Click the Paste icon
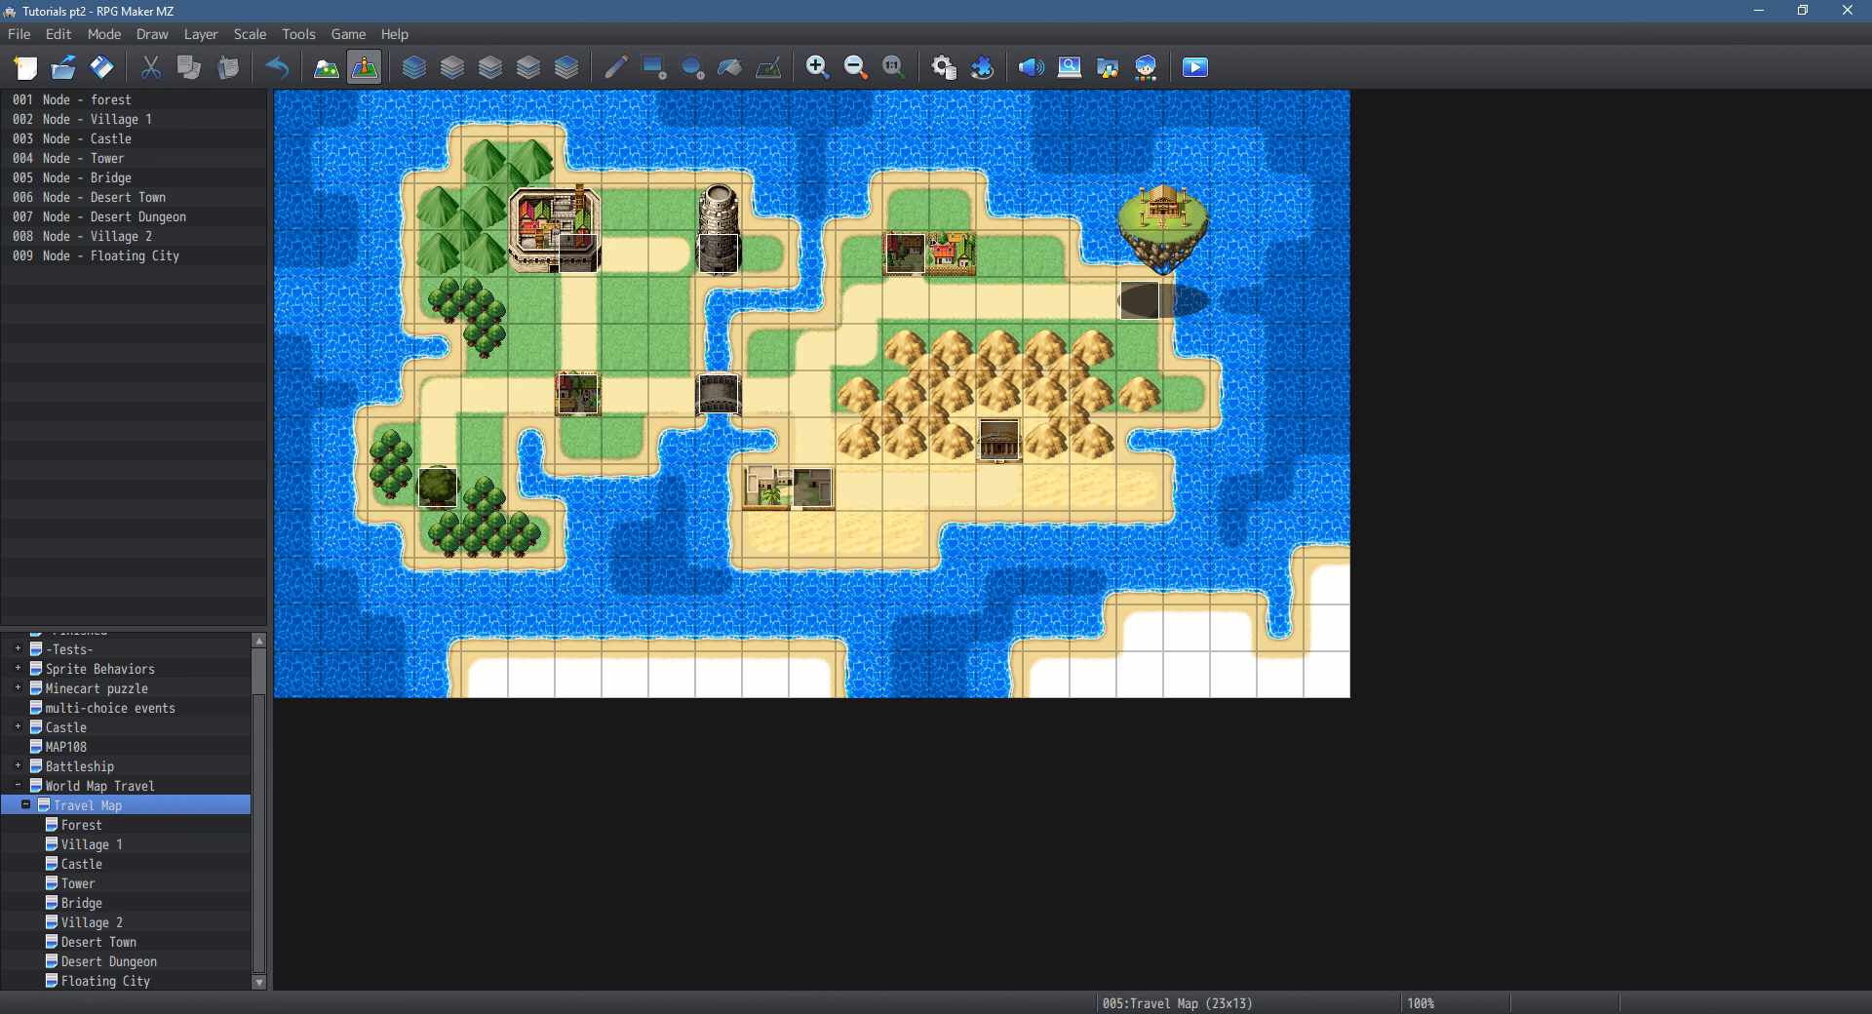The height and width of the screenshot is (1014, 1872). (227, 67)
